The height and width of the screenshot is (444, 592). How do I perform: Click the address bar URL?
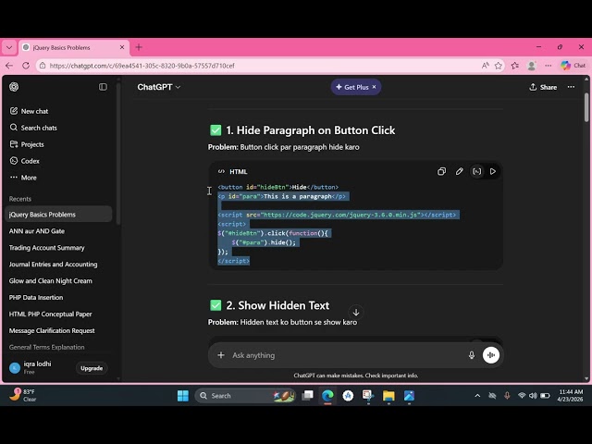142,66
